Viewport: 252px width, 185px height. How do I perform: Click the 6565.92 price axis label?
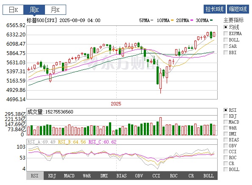point(16,25)
